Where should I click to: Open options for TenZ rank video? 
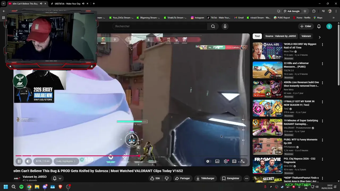coord(322,102)
